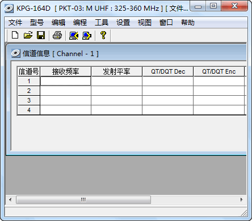
Task: Open help via the question mark icon
Action: 103,35
